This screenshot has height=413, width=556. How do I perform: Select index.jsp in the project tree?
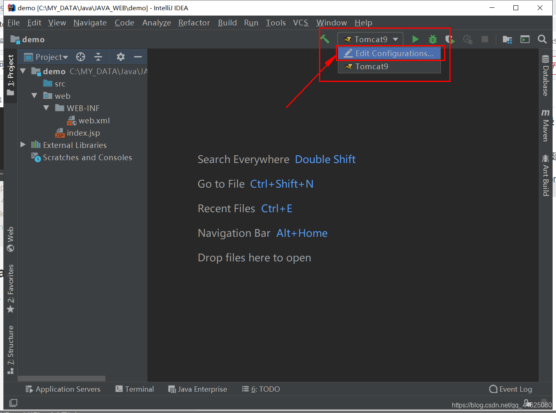point(77,133)
